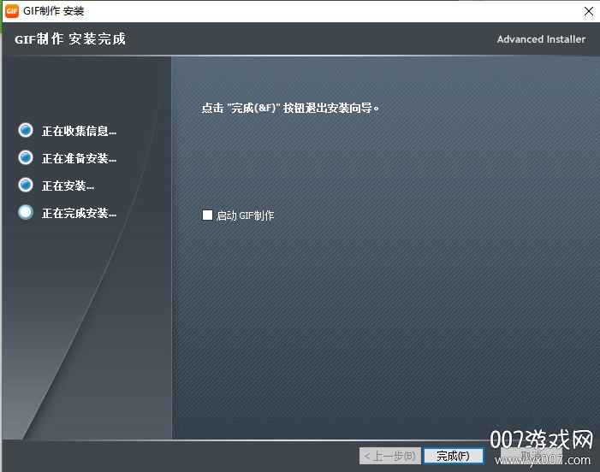Select the 正在完成安装 step indicator
The height and width of the screenshot is (472, 600).
[26, 212]
